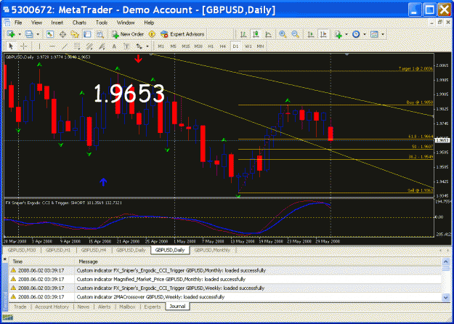Image resolution: width=454 pixels, height=324 pixels.
Task: Select the parallel-lines channel drawing tool
Action: (89, 46)
